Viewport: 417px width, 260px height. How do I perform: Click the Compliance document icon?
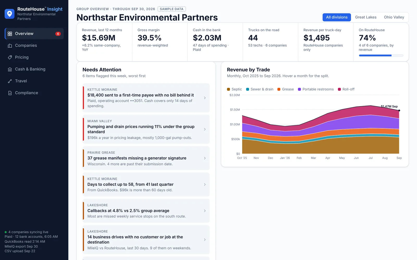(10, 93)
